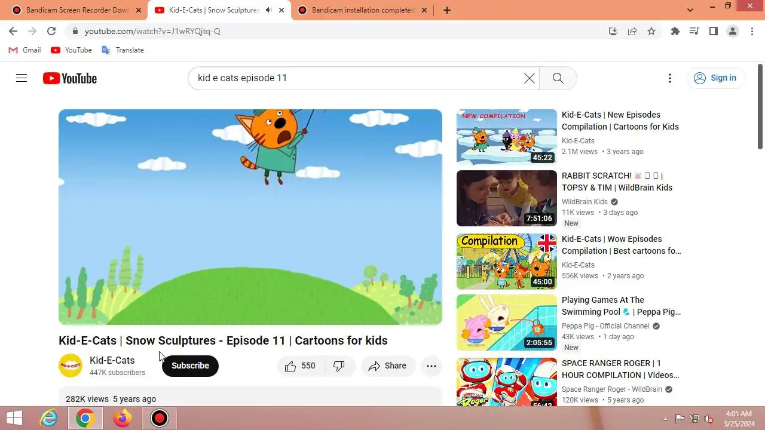765x430 pixels.
Task: Open Windows Start menu
Action: point(14,418)
